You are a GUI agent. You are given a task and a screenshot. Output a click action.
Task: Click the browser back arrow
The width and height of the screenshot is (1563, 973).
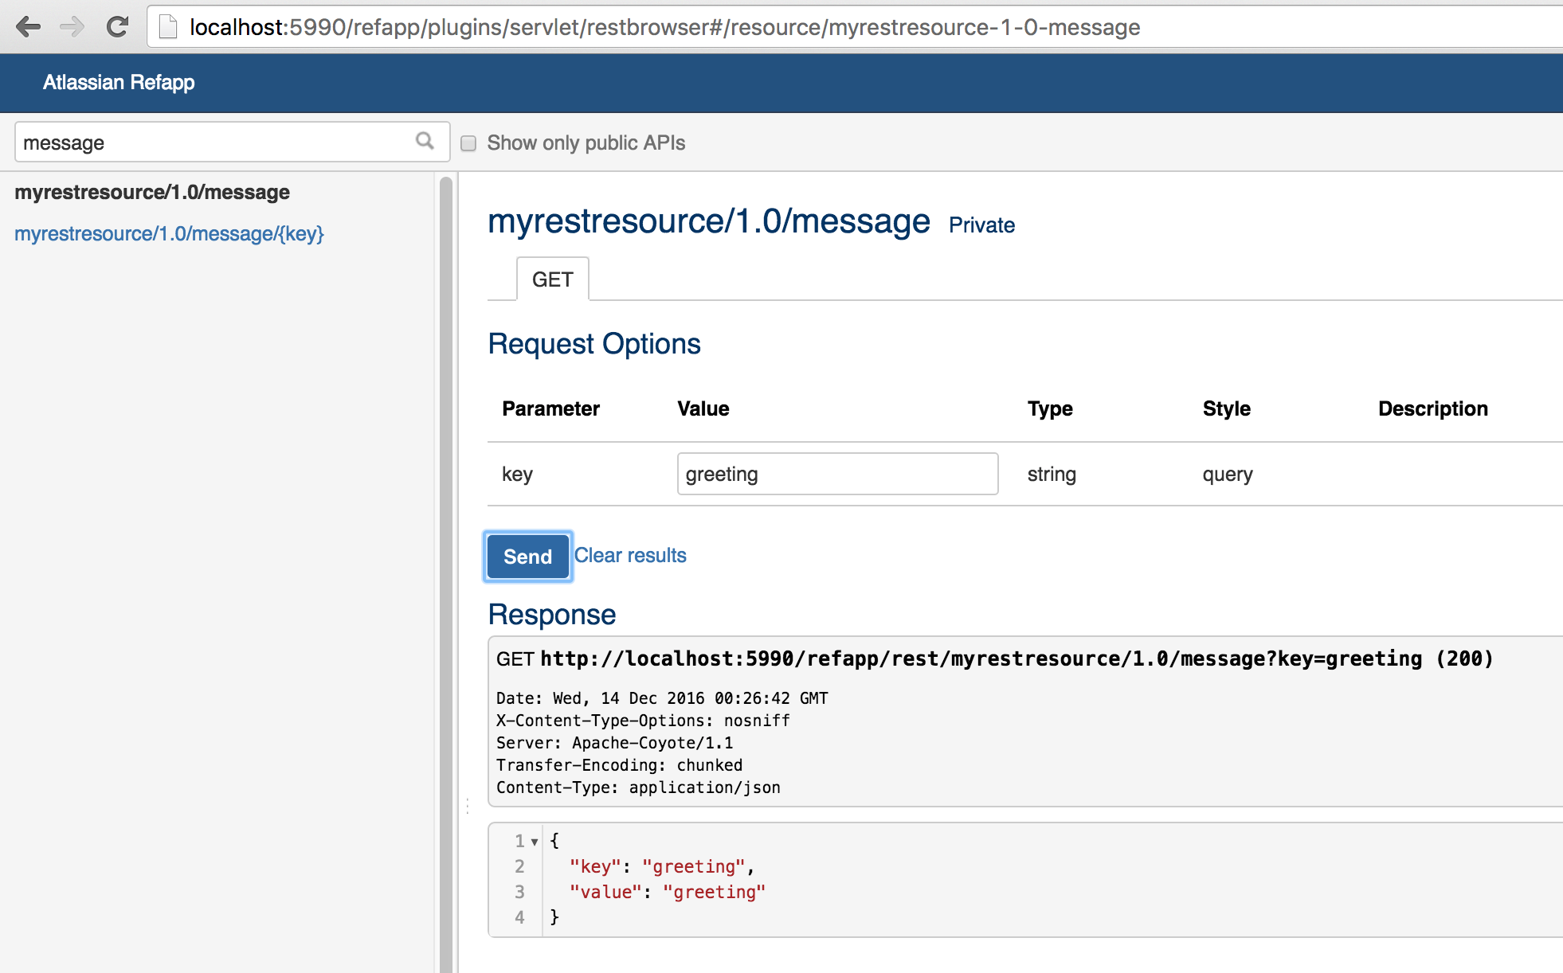pos(28,27)
